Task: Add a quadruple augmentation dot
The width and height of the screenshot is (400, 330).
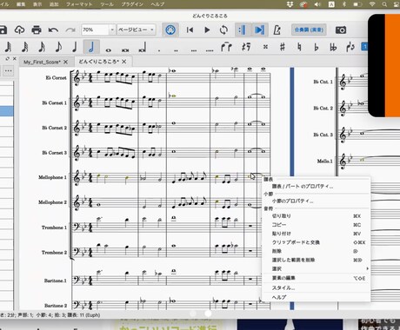Action: [x=210, y=50]
